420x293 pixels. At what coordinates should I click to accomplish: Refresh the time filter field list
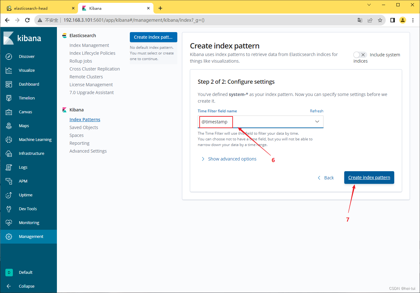(317, 111)
